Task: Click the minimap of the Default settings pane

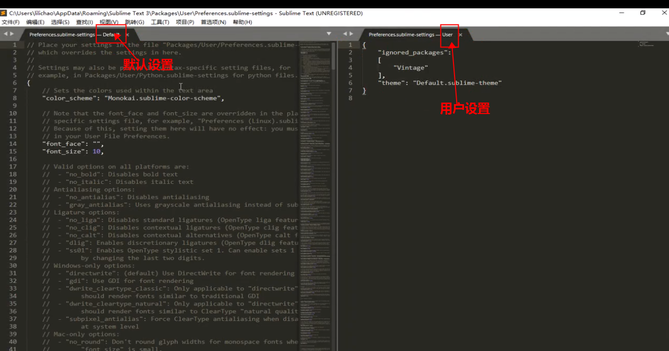Action: [x=314, y=196]
